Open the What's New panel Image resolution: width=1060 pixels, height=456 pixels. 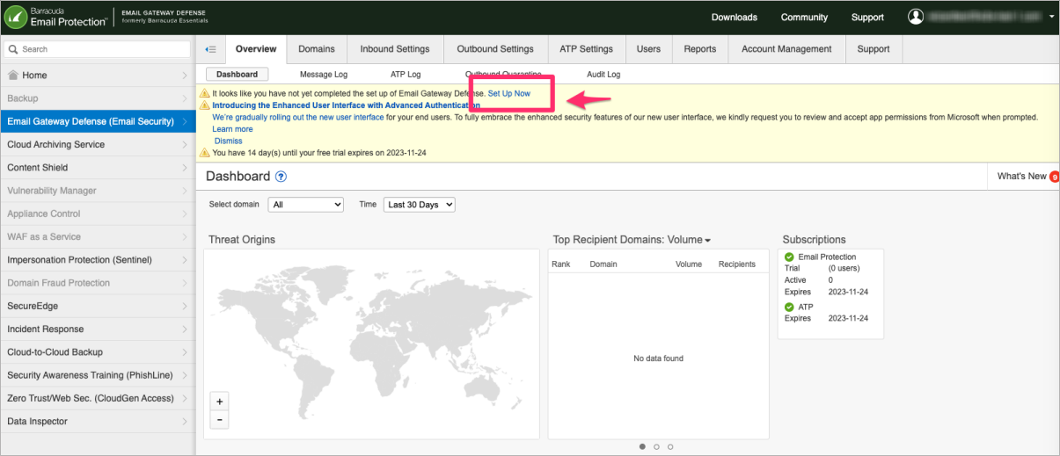tap(1022, 177)
